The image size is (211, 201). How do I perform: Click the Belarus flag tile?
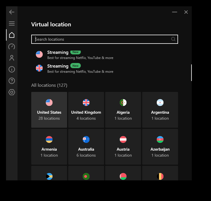(x=123, y=173)
